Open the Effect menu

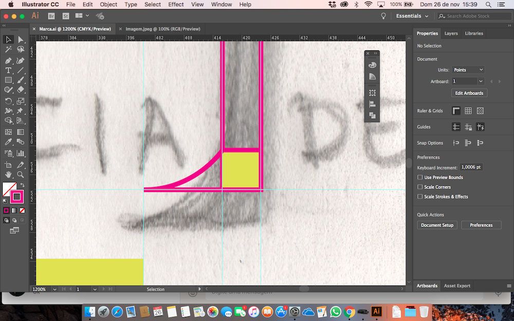point(176,4)
